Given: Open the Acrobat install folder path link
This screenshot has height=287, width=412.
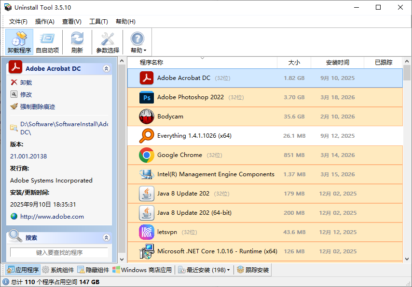Looking at the screenshot, I should click(58, 124).
